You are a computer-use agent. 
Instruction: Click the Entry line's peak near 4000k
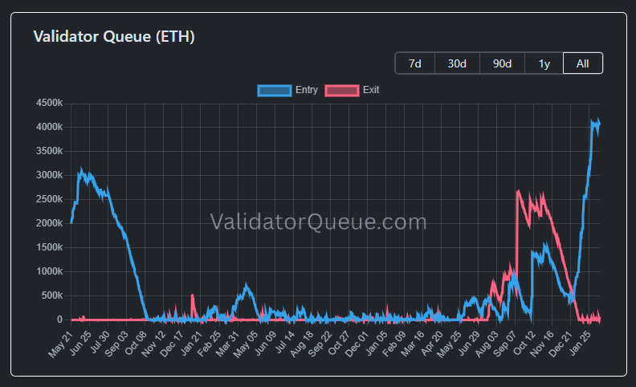[595, 123]
